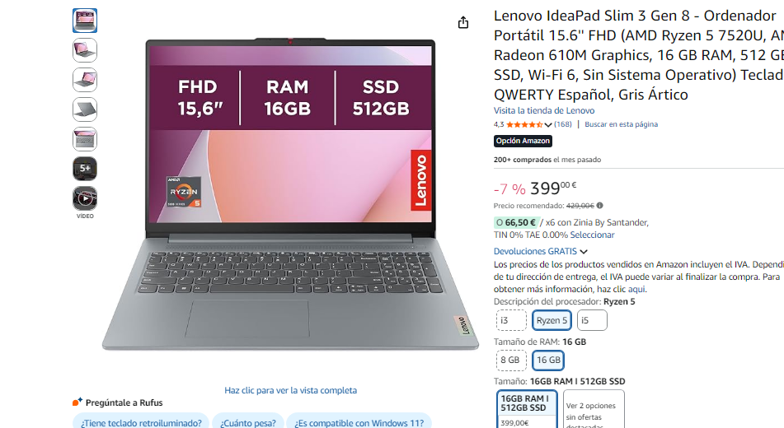This screenshot has height=428, width=784.
Task: Show the 5+ more images thumbnail
Action: (85, 169)
